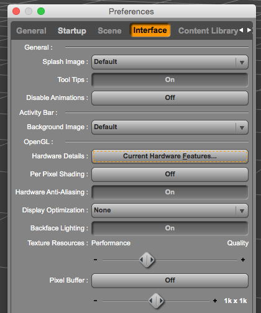Switch to the Startup tab

pyautogui.click(x=72, y=30)
